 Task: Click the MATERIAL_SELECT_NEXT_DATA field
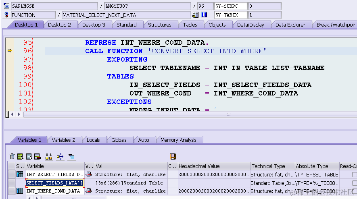(x=126, y=15)
